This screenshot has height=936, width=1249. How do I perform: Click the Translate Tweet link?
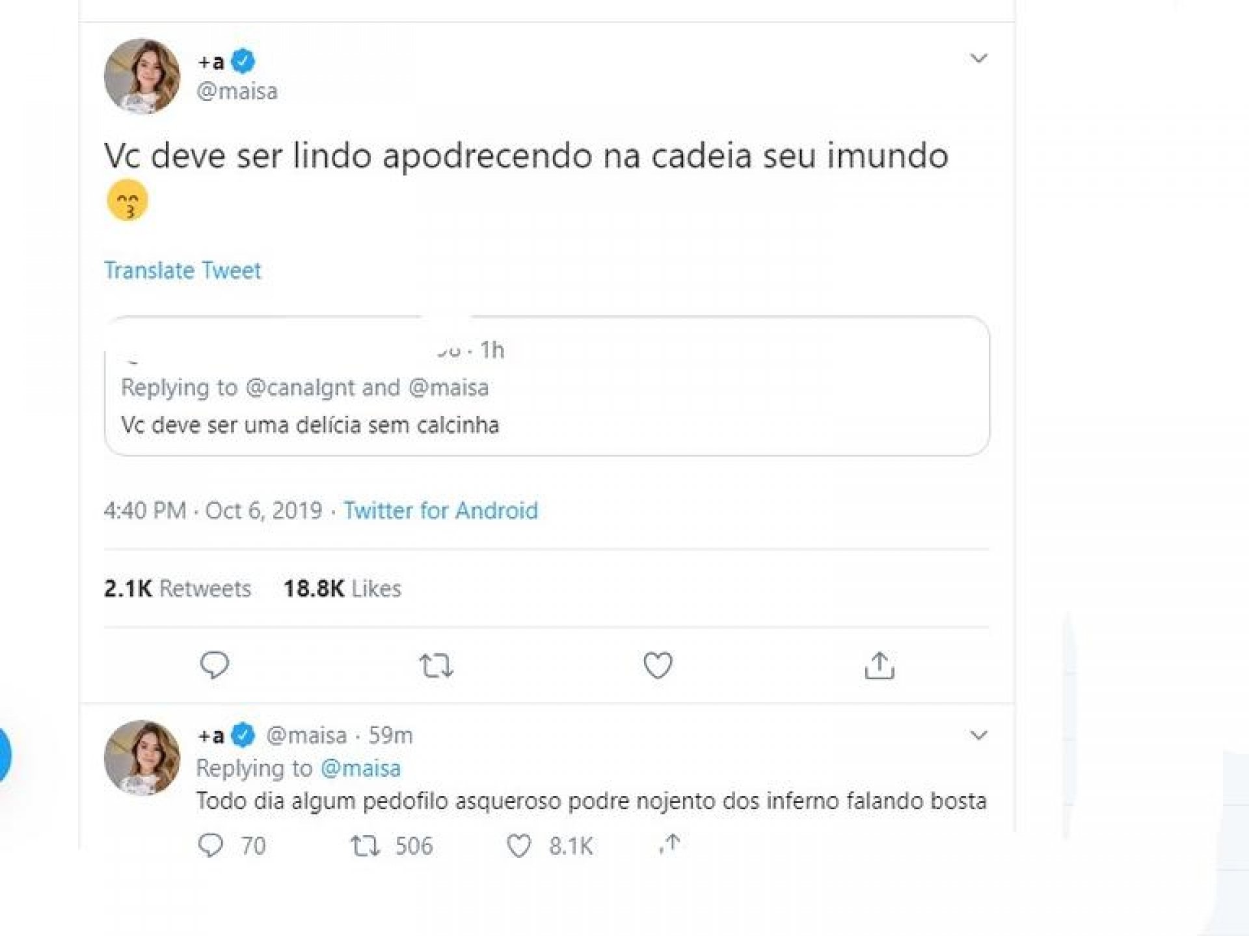pyautogui.click(x=182, y=270)
